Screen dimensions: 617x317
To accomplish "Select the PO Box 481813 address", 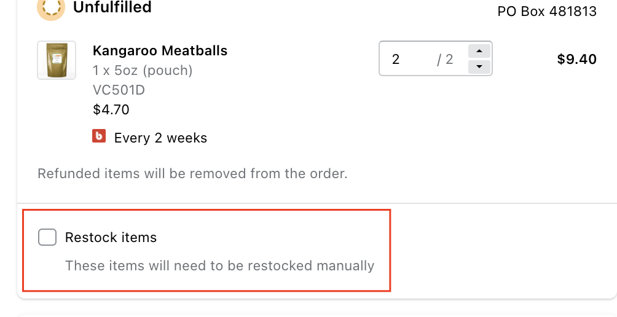I will 547,12.
